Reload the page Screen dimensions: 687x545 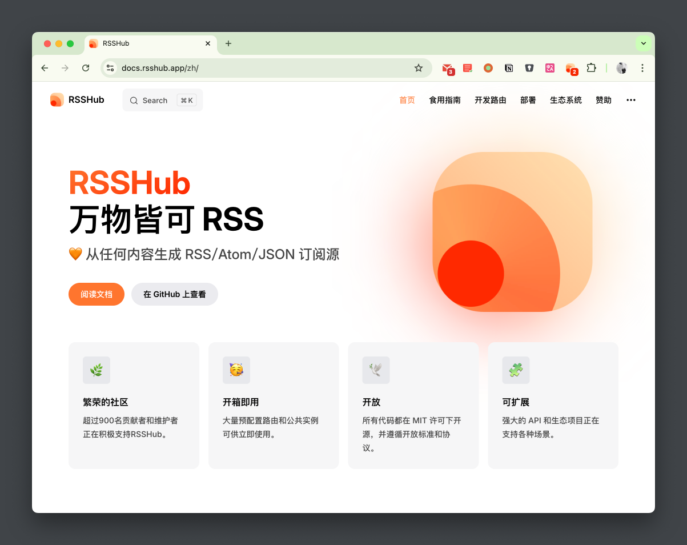click(86, 68)
